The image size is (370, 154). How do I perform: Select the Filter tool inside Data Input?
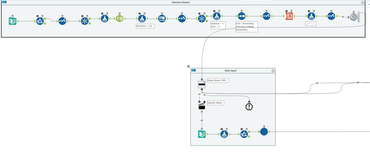click(x=244, y=134)
